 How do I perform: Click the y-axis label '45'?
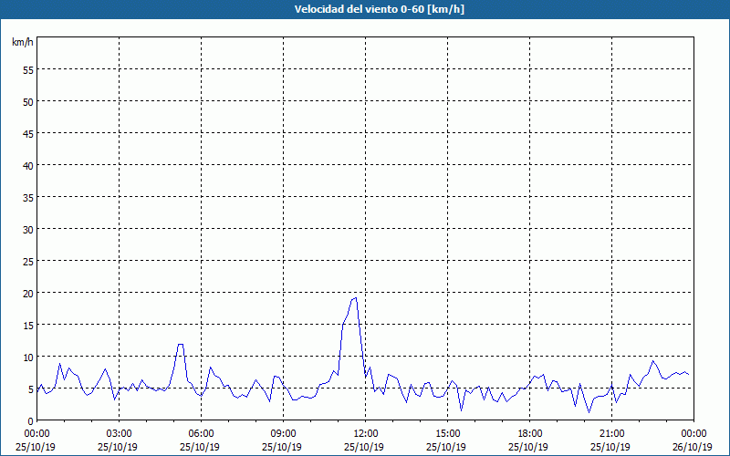point(28,133)
